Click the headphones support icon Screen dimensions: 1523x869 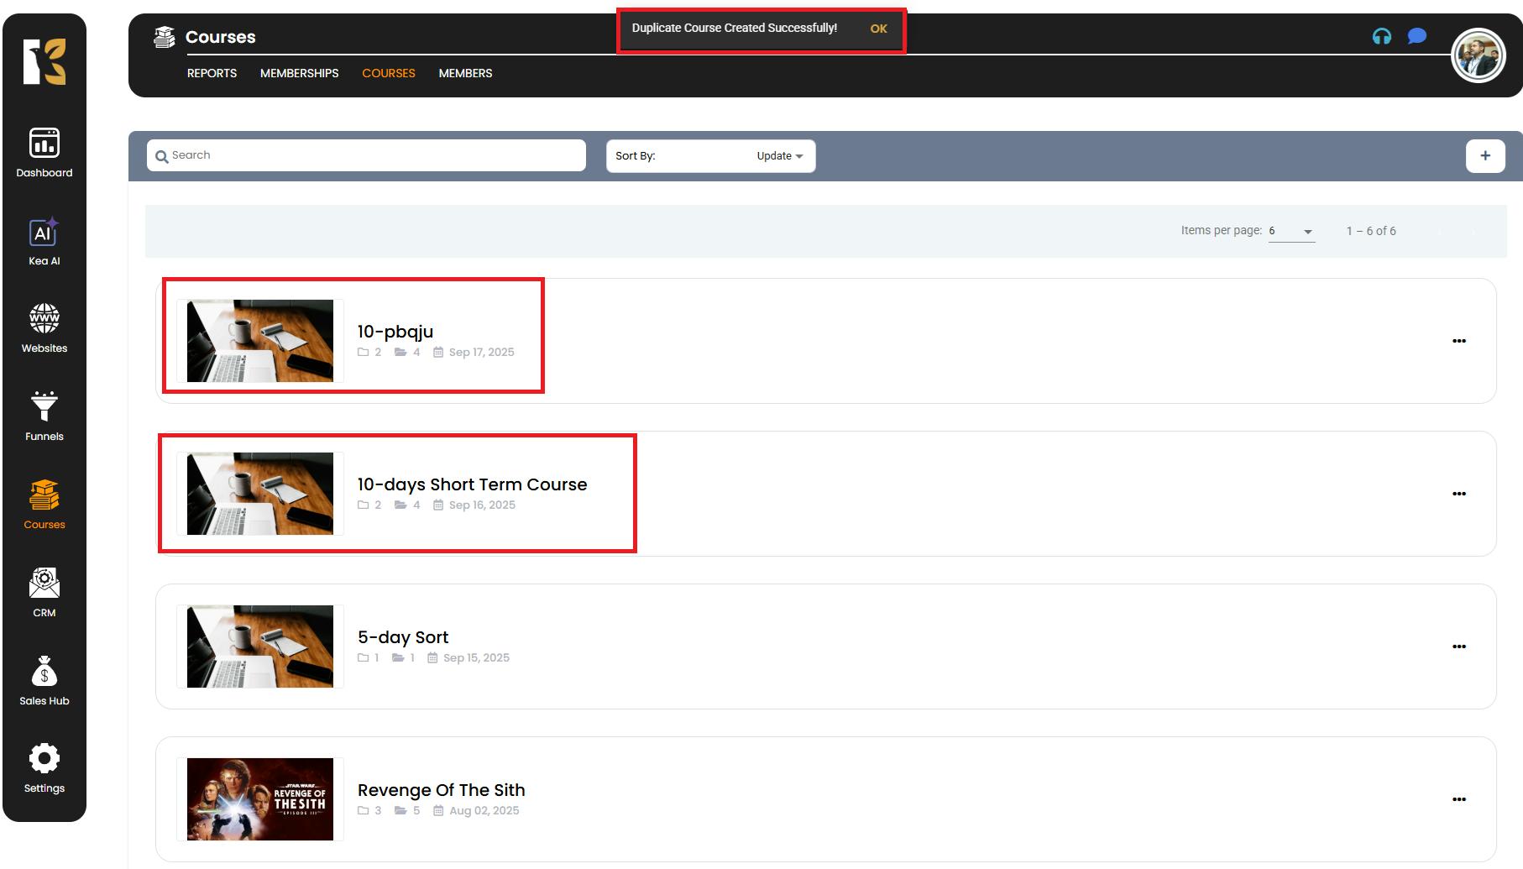(x=1381, y=36)
